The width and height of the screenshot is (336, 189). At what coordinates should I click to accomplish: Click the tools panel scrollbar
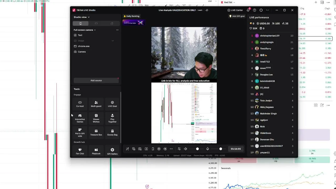[121, 118]
